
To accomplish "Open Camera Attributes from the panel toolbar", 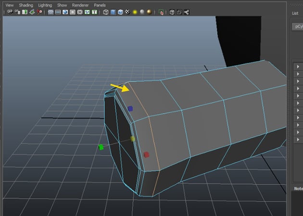I will [17, 12].
